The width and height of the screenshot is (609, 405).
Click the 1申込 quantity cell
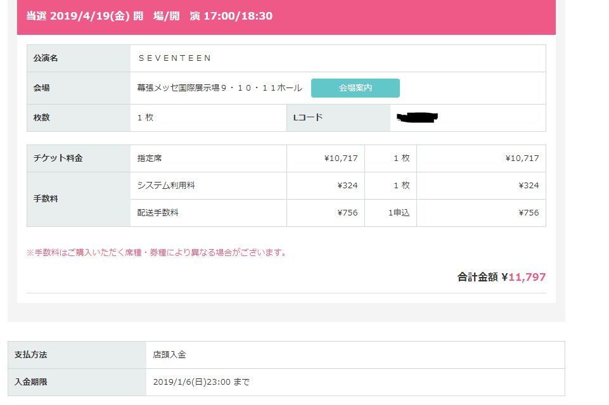pos(399,213)
